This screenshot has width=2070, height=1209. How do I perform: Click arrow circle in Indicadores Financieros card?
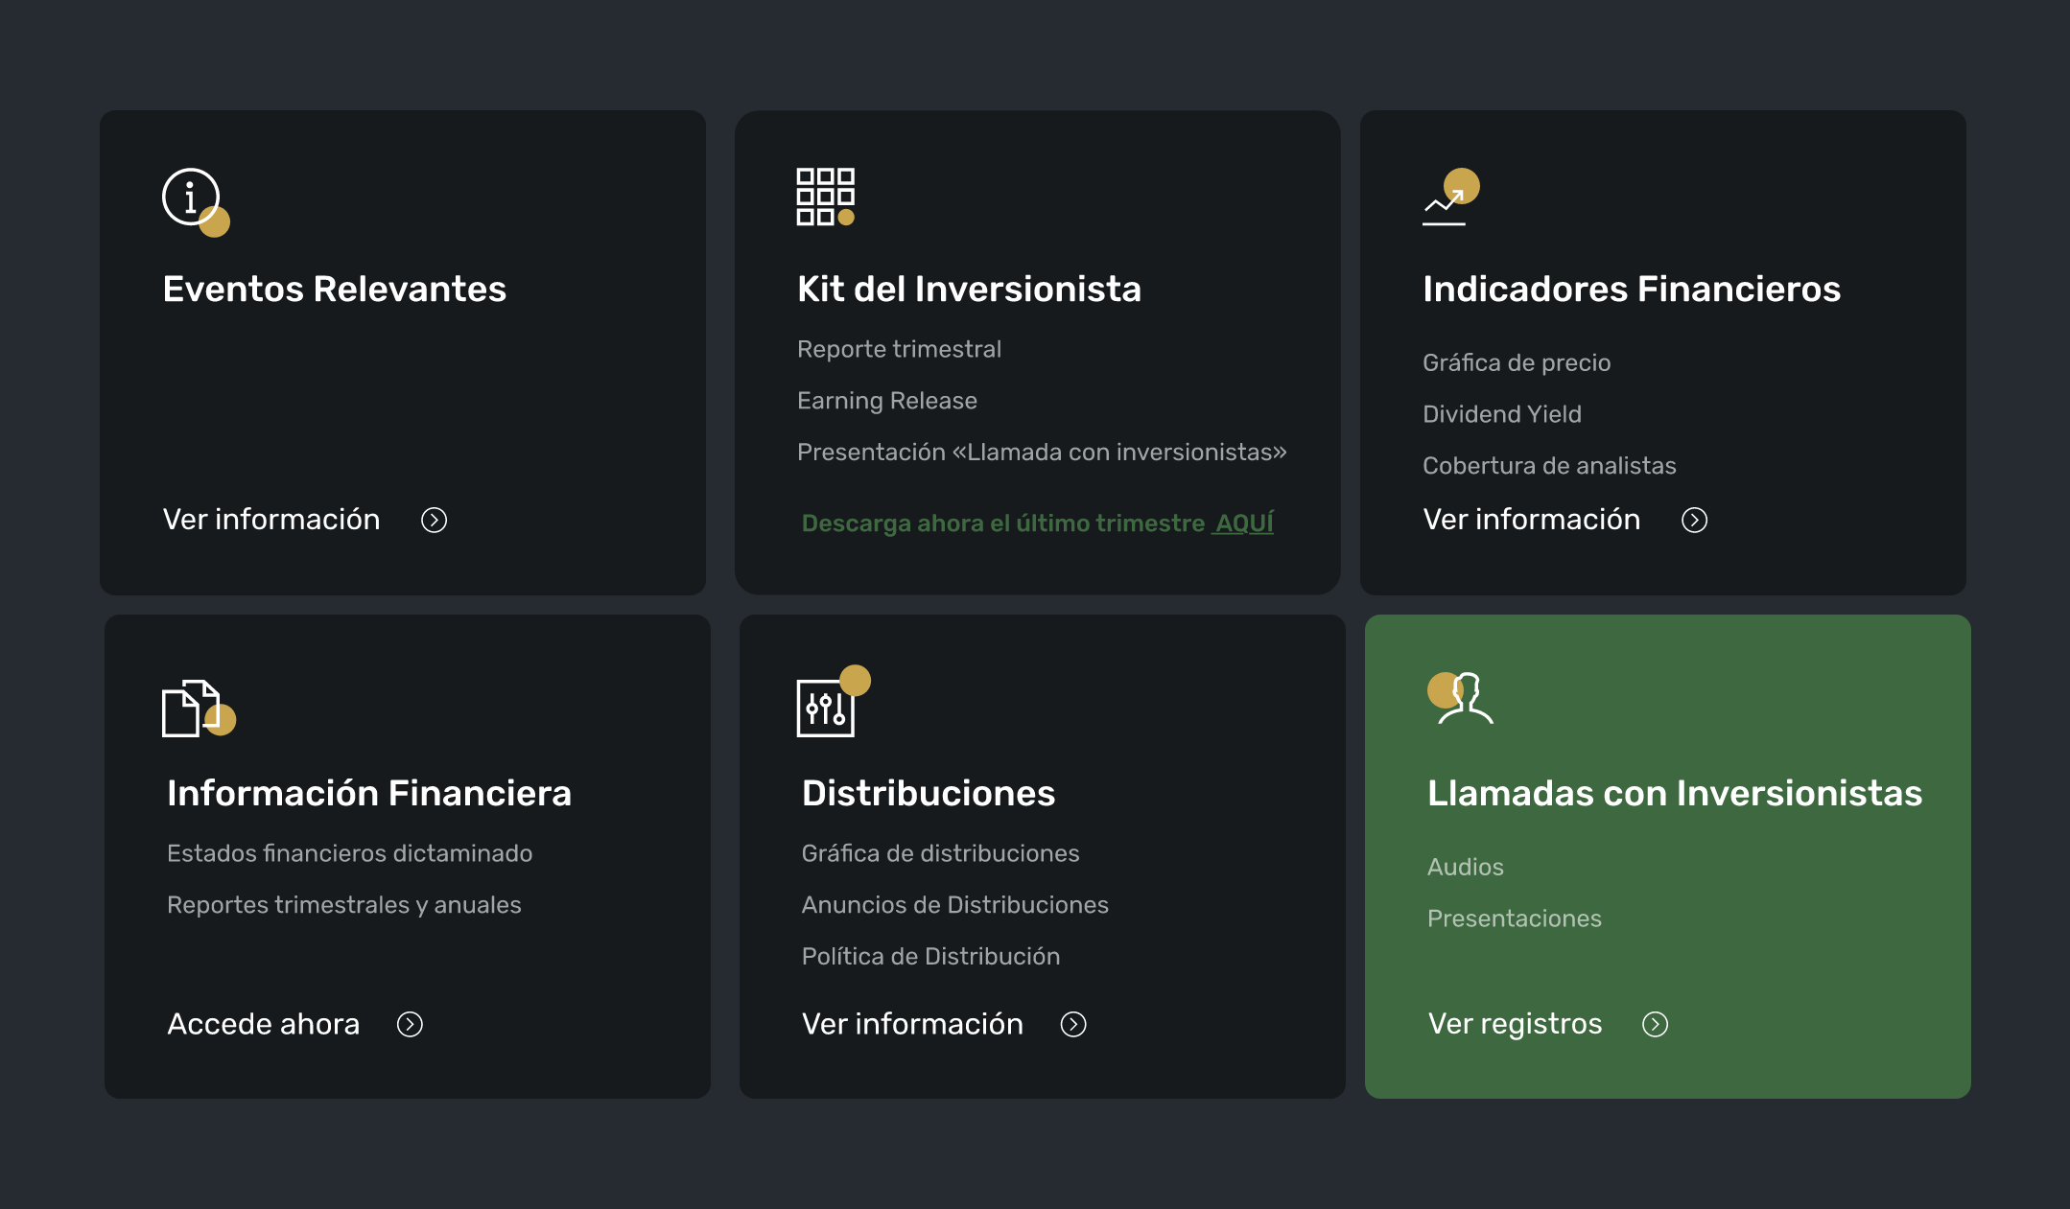[1694, 520]
